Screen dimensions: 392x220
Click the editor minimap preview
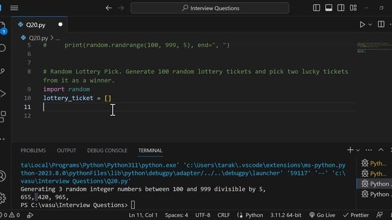point(374,48)
